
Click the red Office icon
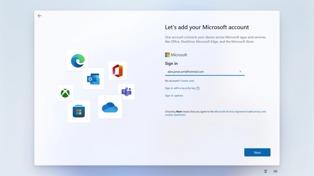click(x=118, y=70)
